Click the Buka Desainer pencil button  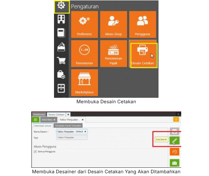[x=175, y=140]
